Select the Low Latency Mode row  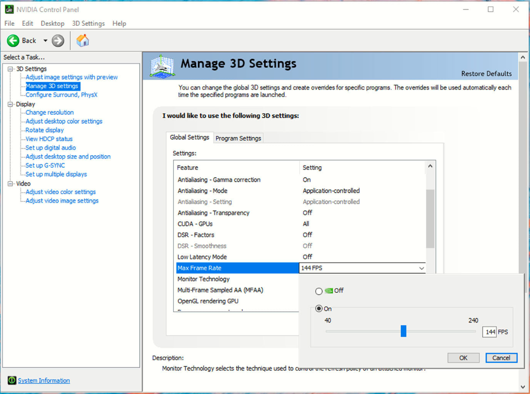coord(300,257)
